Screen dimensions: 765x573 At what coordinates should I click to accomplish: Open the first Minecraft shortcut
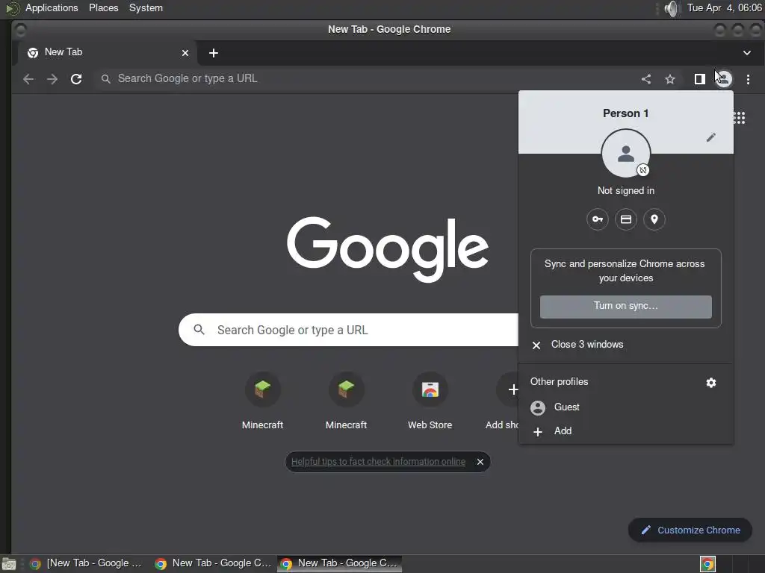(262, 401)
